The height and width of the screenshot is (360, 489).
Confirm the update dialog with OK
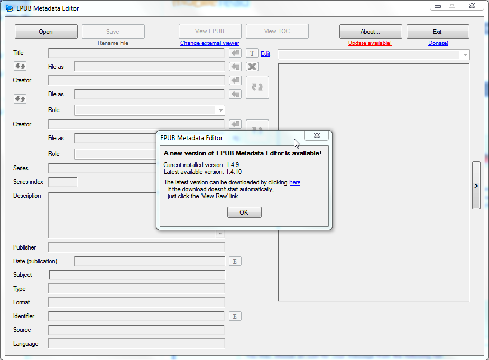pyautogui.click(x=244, y=213)
